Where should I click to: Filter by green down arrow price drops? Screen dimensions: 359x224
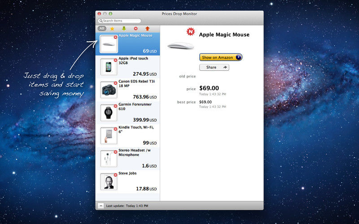[124, 29]
